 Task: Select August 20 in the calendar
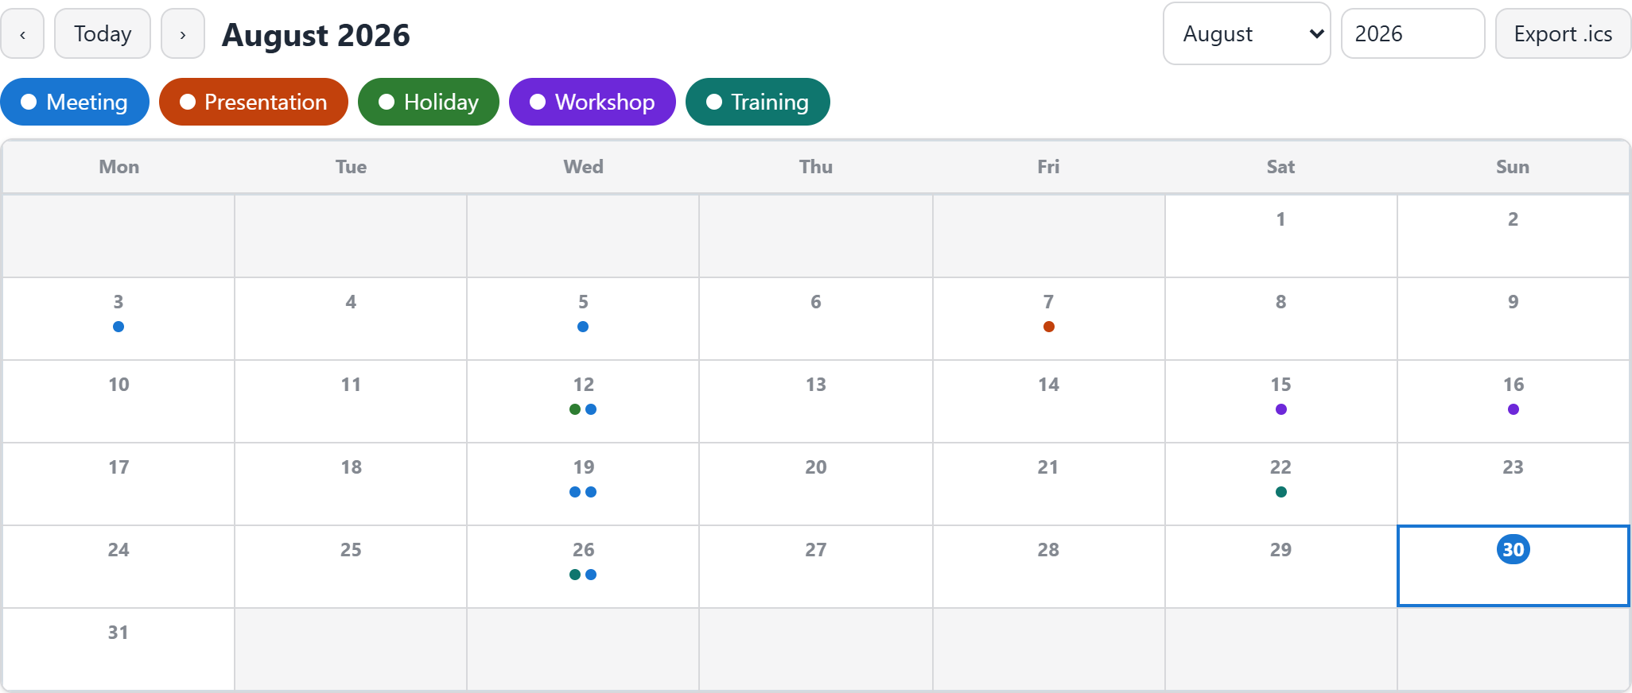(816, 484)
